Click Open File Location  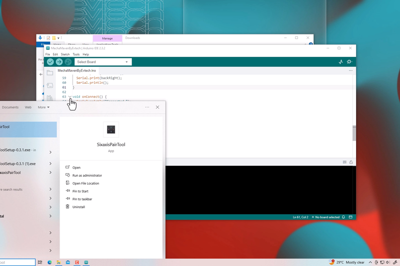(85, 183)
